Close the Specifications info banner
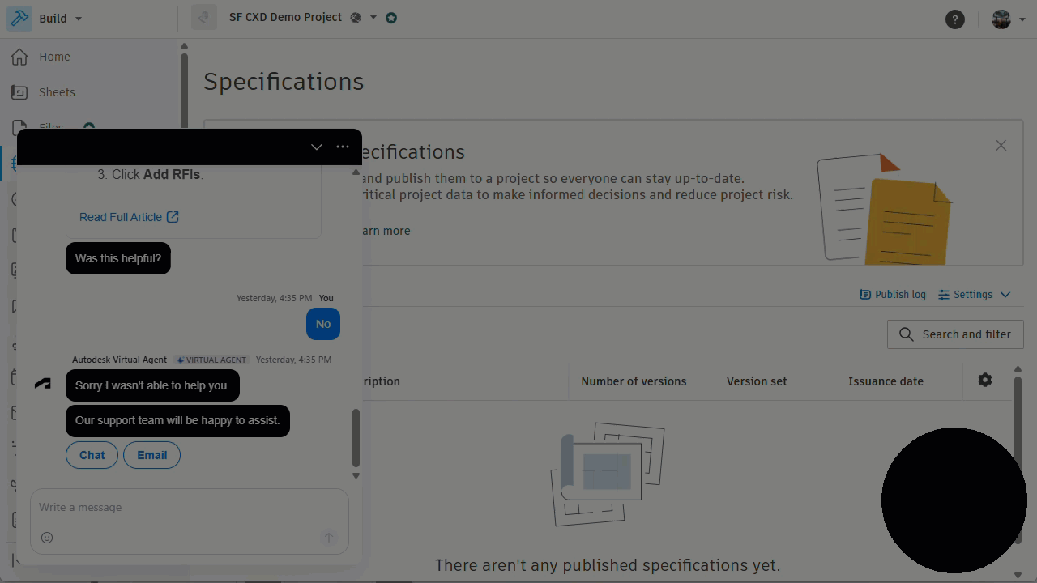The width and height of the screenshot is (1037, 583). click(1001, 146)
